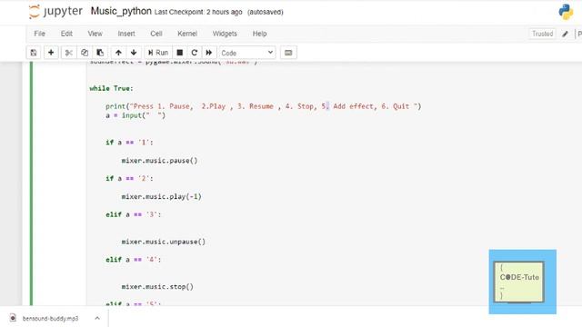Viewport: 582px width, 327px height.
Task: Click the Trusted notebook indicator
Action: [x=542, y=34]
